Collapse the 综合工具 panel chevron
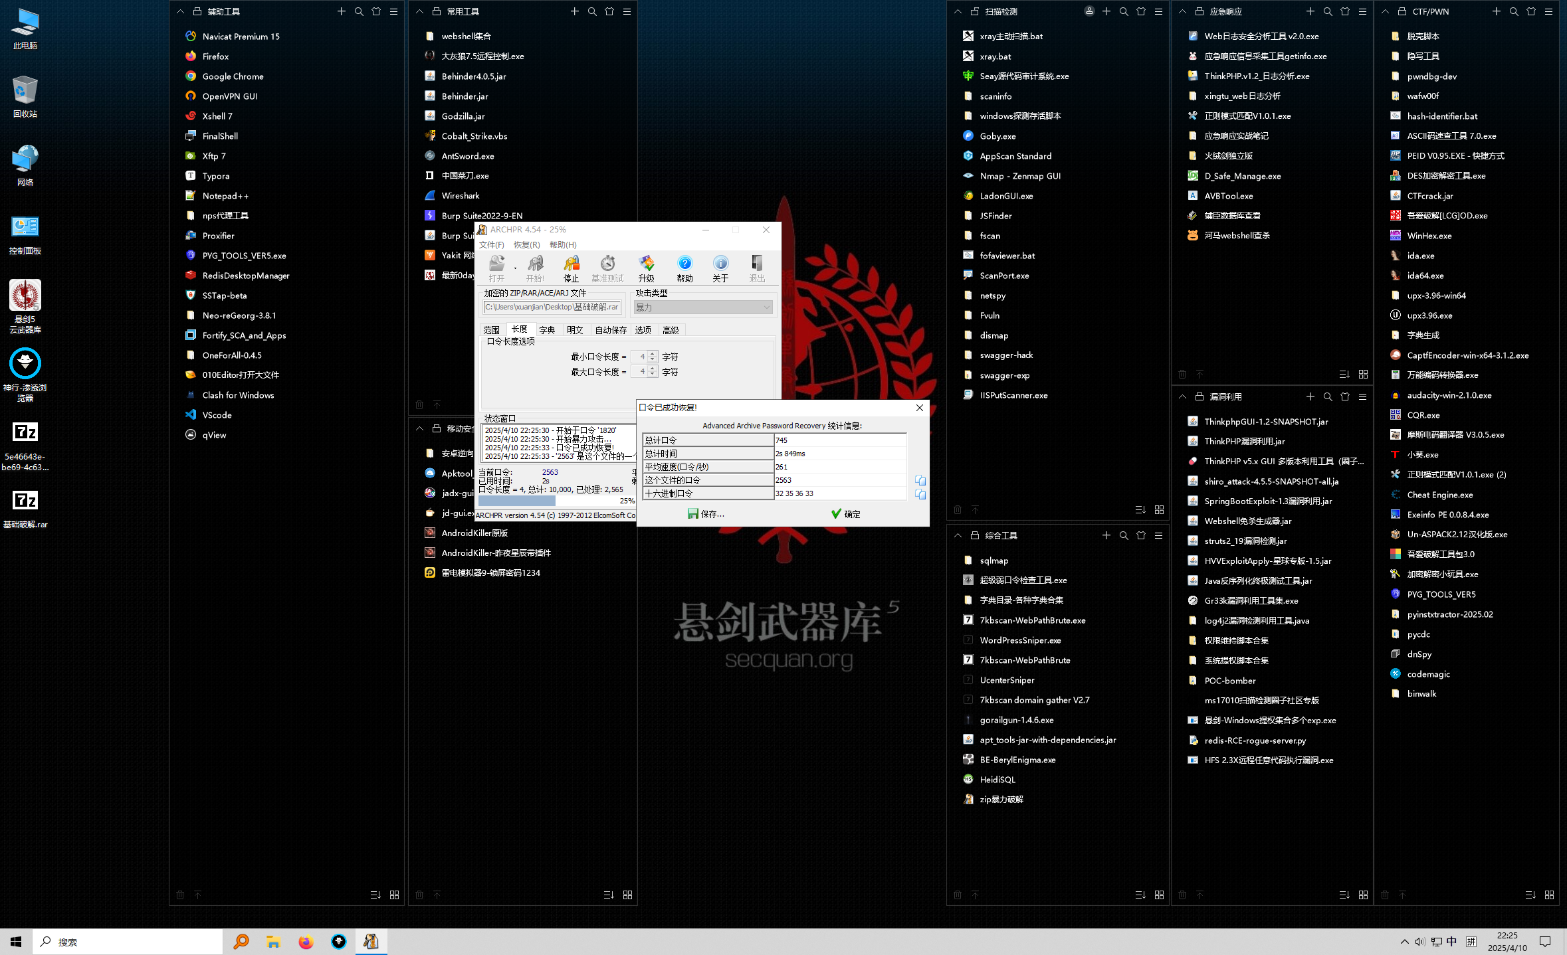The height and width of the screenshot is (955, 1567). point(958,535)
